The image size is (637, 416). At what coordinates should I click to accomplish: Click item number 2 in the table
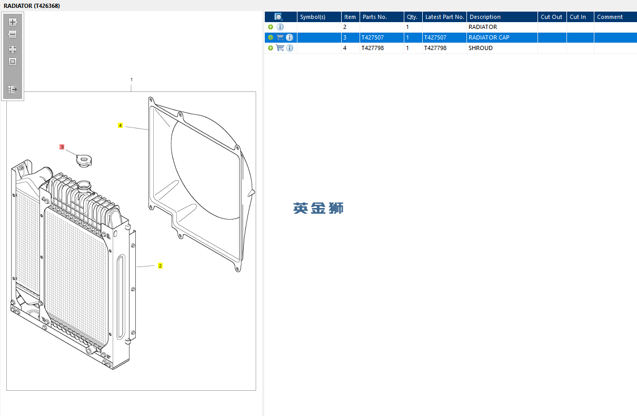pos(345,27)
